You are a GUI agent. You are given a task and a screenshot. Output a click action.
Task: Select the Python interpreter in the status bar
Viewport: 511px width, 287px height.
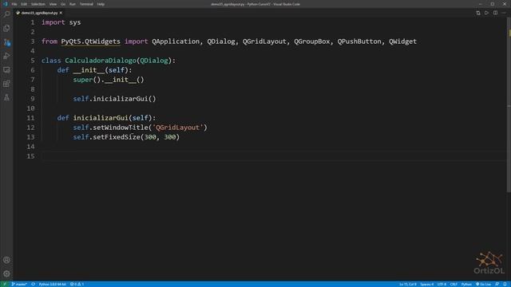(x=52, y=284)
